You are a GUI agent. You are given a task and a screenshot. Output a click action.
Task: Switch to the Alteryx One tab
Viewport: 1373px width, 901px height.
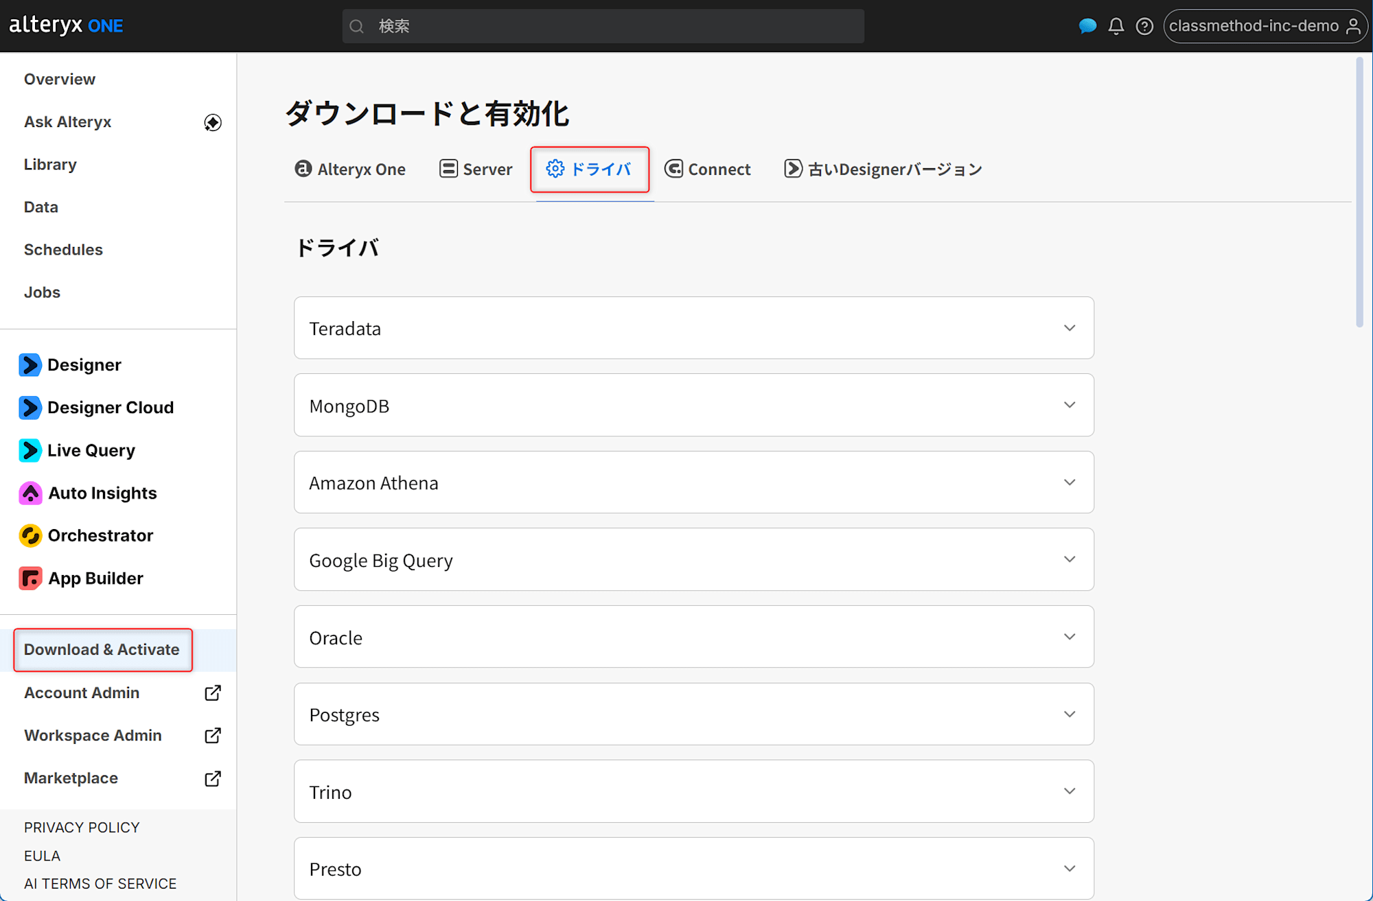coord(350,169)
